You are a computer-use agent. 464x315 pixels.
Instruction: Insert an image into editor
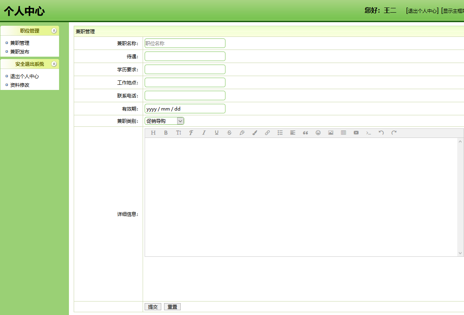[331, 133]
